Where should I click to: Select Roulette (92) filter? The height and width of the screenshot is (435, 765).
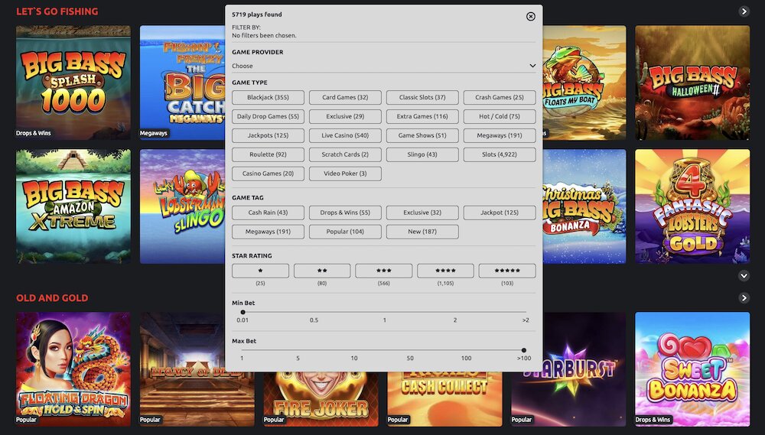pos(268,154)
